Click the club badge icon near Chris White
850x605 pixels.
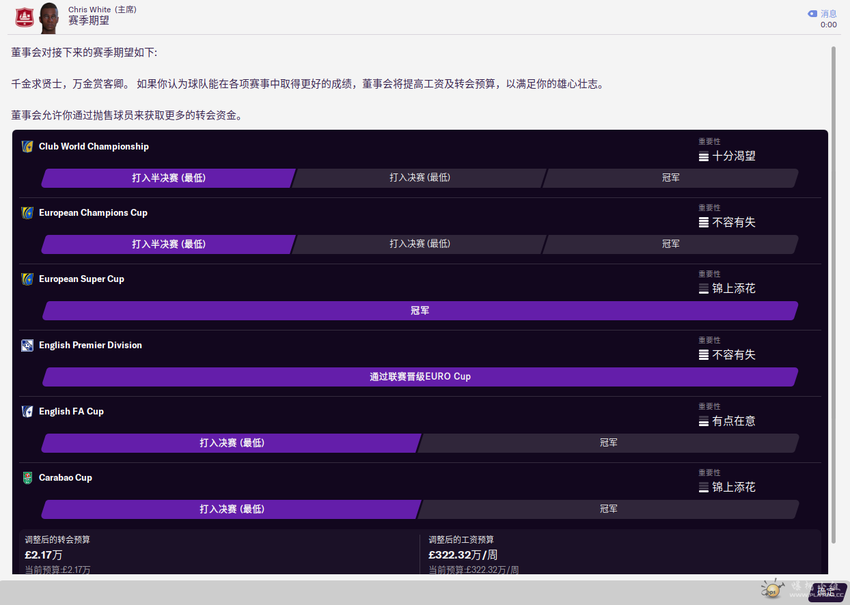24,16
